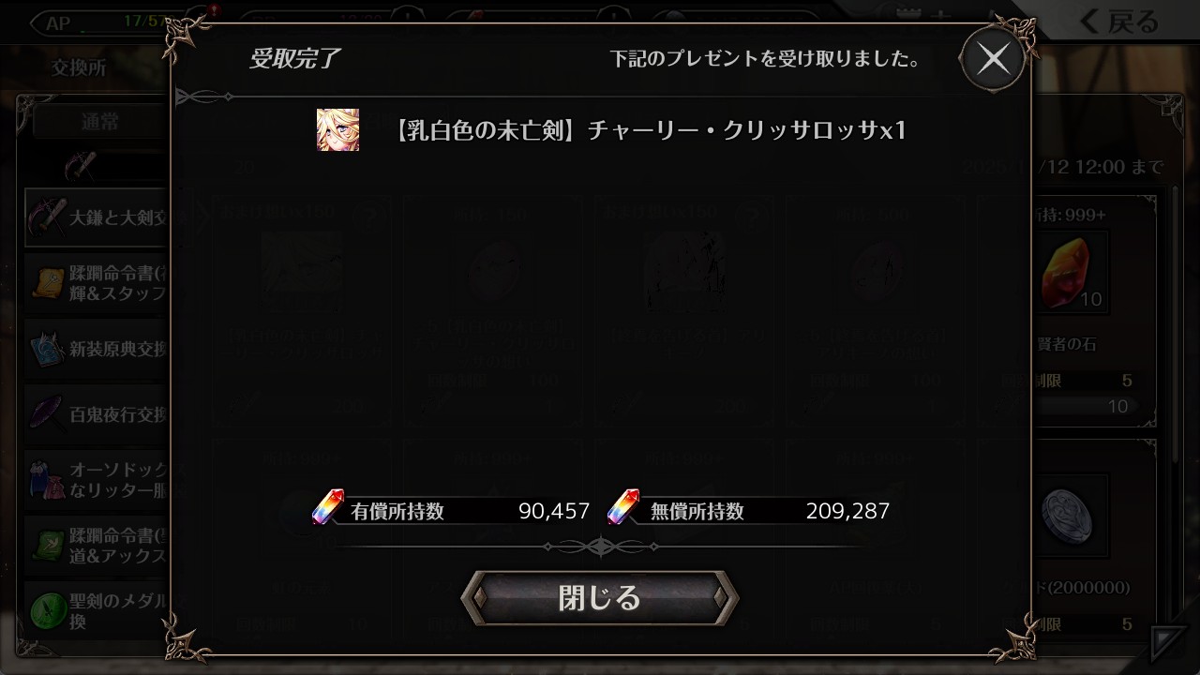
Task: Click the 交換所 header label
Action: tap(79, 68)
